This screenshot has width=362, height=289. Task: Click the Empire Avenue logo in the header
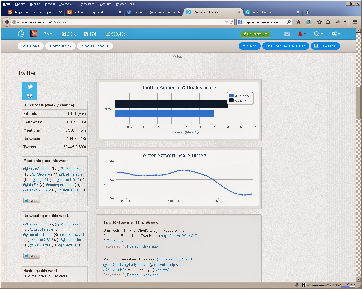[x=21, y=34]
